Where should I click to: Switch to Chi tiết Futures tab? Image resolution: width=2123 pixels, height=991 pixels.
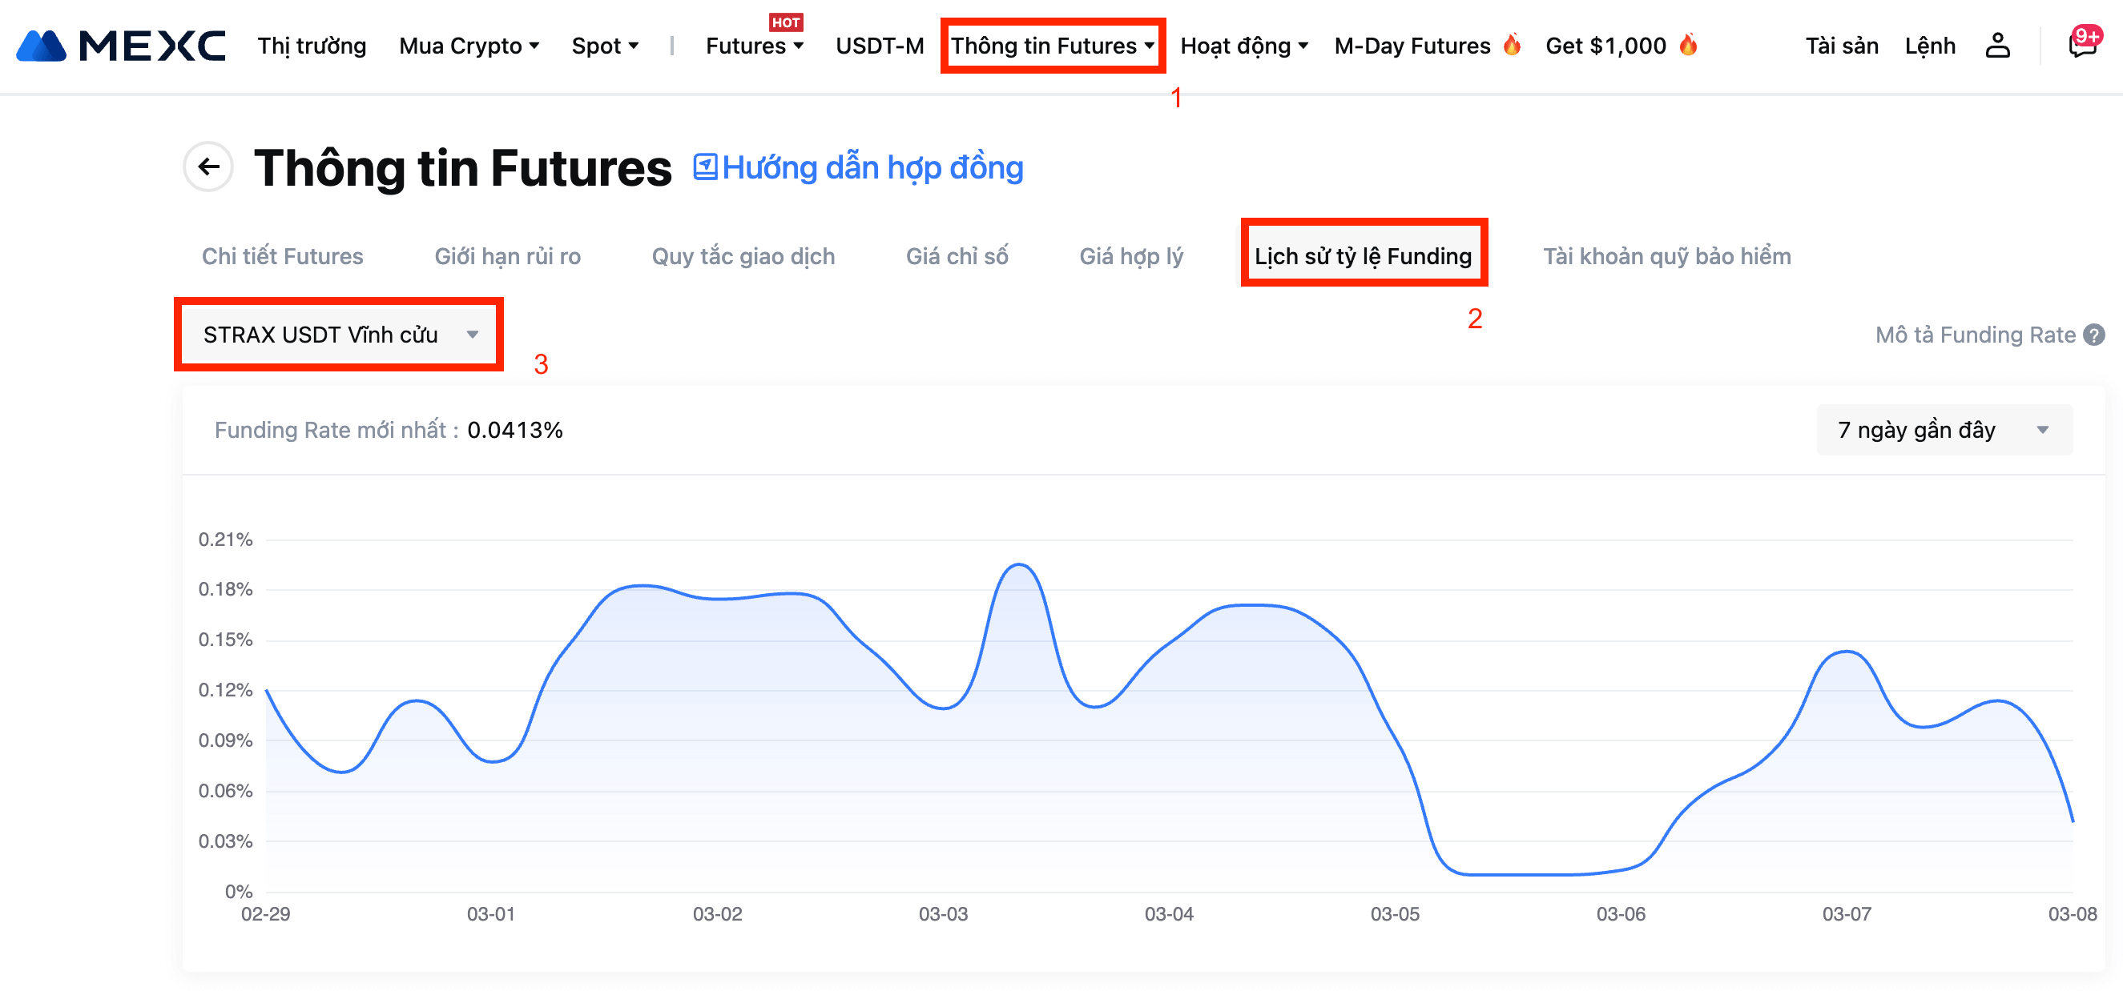click(x=282, y=255)
